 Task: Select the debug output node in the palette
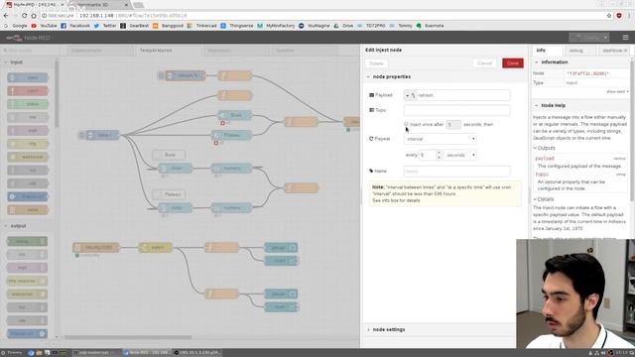[27, 241]
